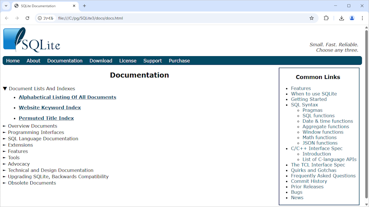Open Chrome's three-dot menu
This screenshot has height=207, width=369.
point(362,18)
